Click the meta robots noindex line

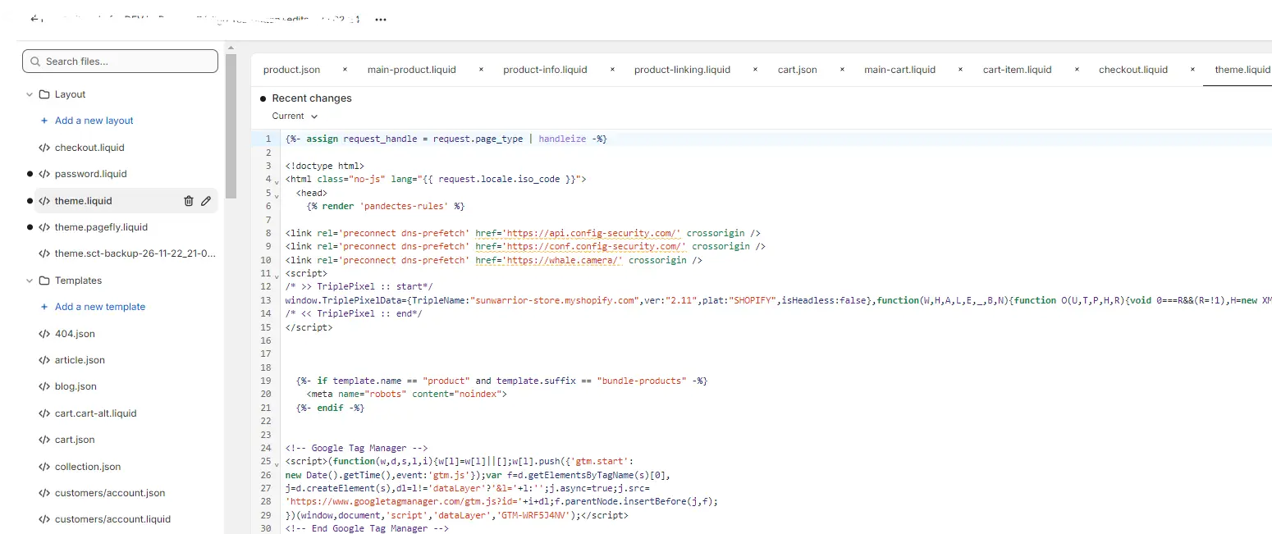tap(407, 395)
